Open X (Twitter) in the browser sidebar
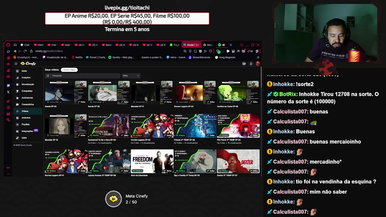This screenshot has width=386, height=217. pyautogui.click(x=8, y=92)
